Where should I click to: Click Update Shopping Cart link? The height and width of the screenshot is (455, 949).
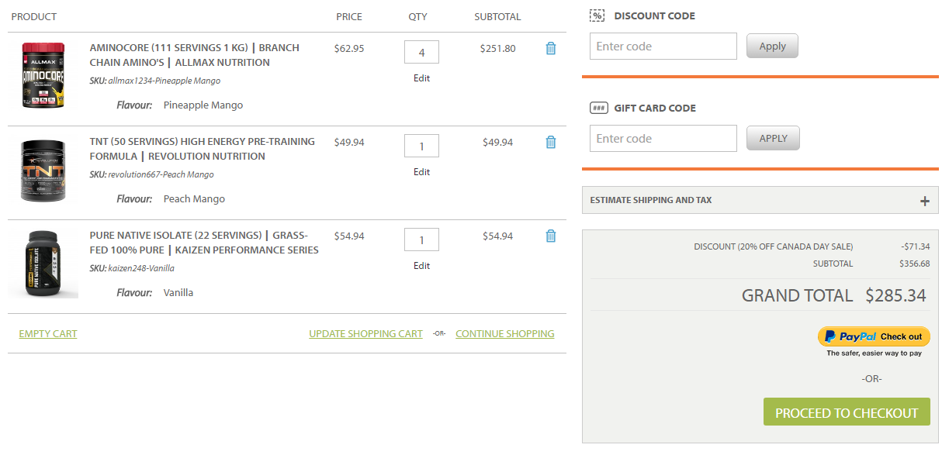(365, 334)
